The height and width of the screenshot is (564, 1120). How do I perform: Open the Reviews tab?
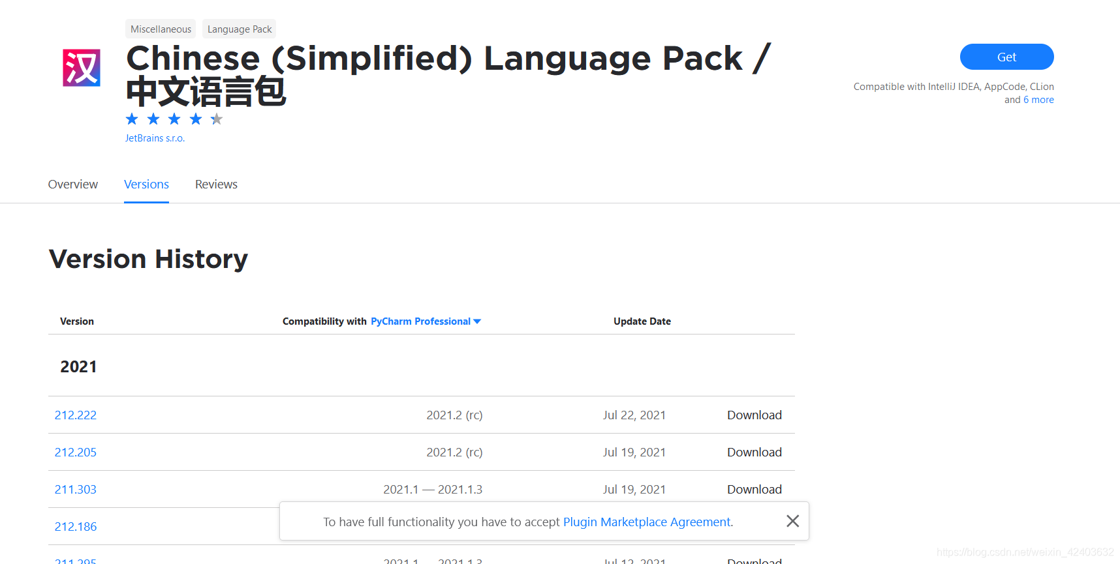coord(216,185)
